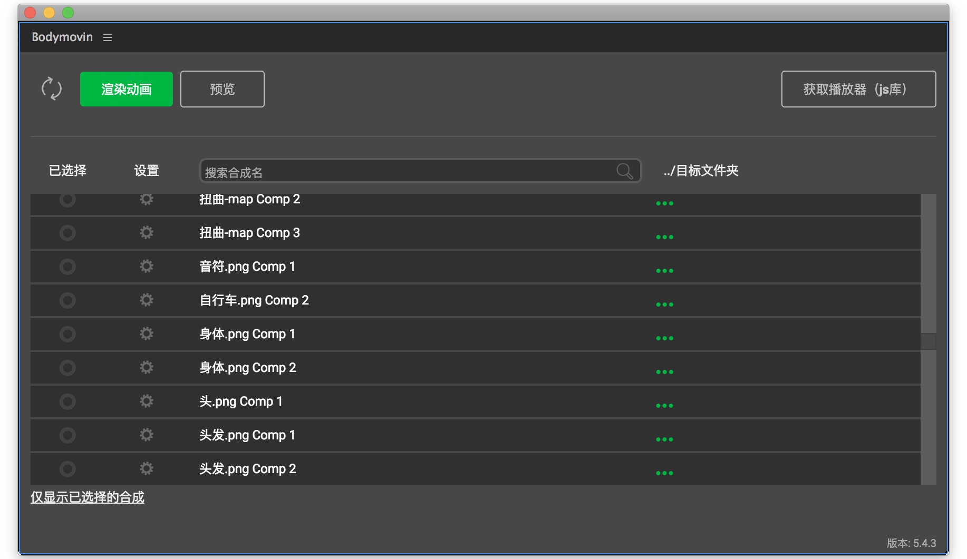
Task: Open settings gear for 头.png Comp 1
Action: coord(147,401)
